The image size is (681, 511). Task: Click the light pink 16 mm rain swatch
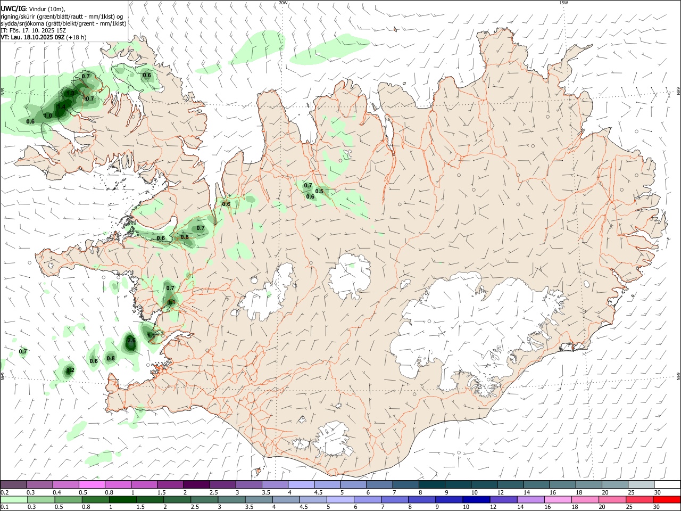click(x=557, y=500)
